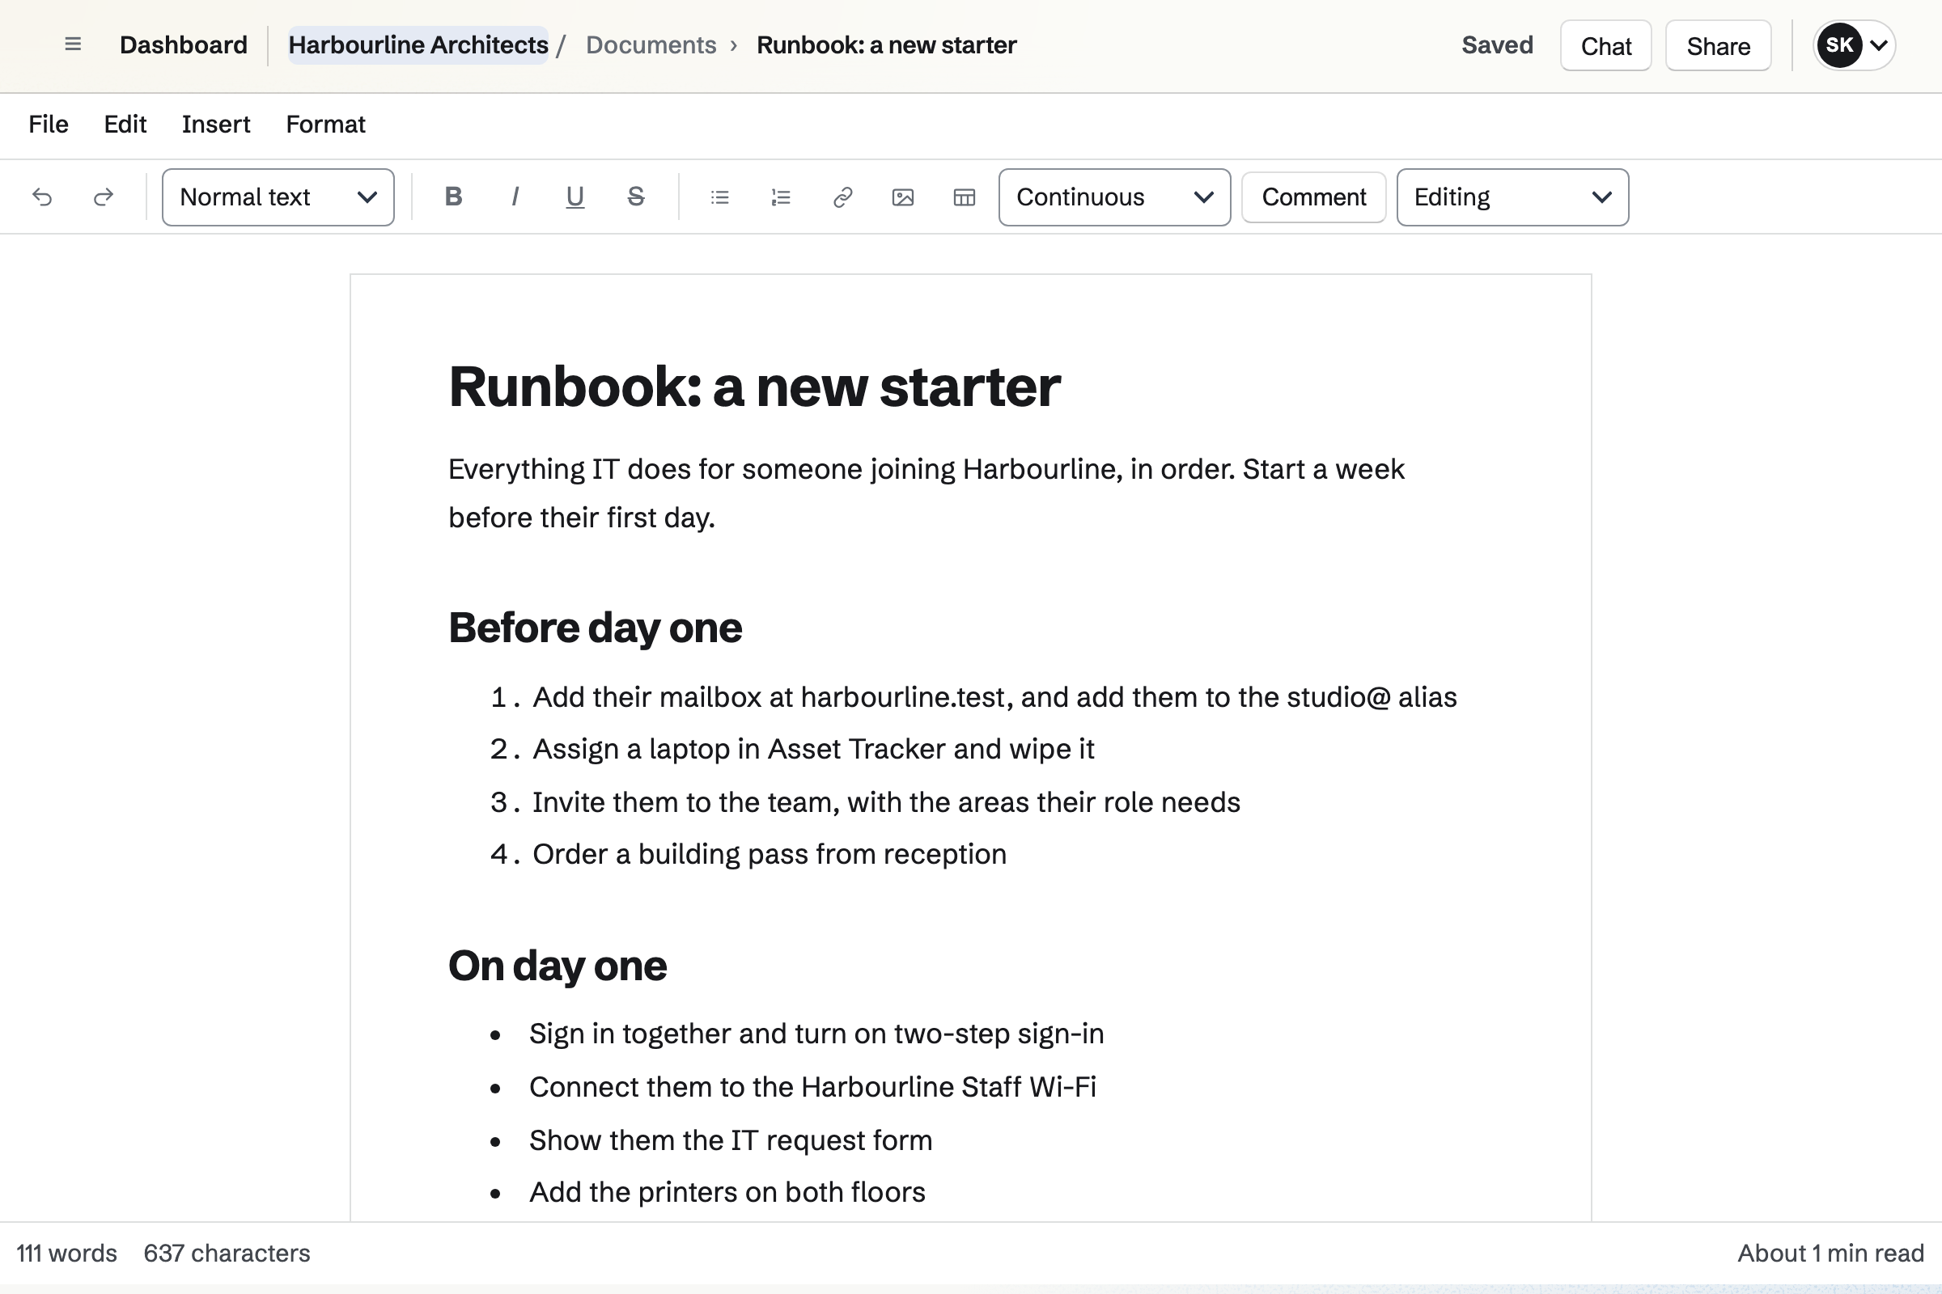Toggle italic formatting

(515, 197)
